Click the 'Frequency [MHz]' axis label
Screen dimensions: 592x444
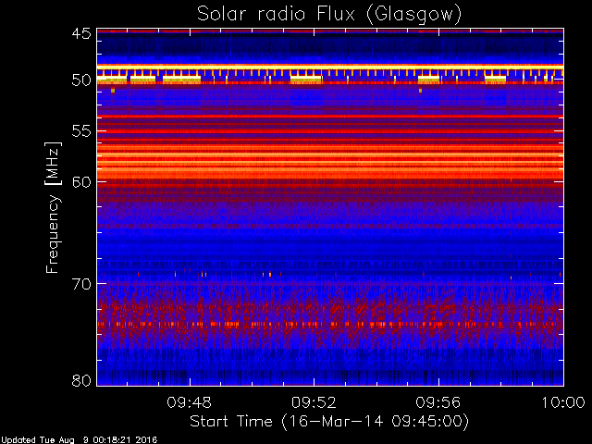click(x=53, y=207)
